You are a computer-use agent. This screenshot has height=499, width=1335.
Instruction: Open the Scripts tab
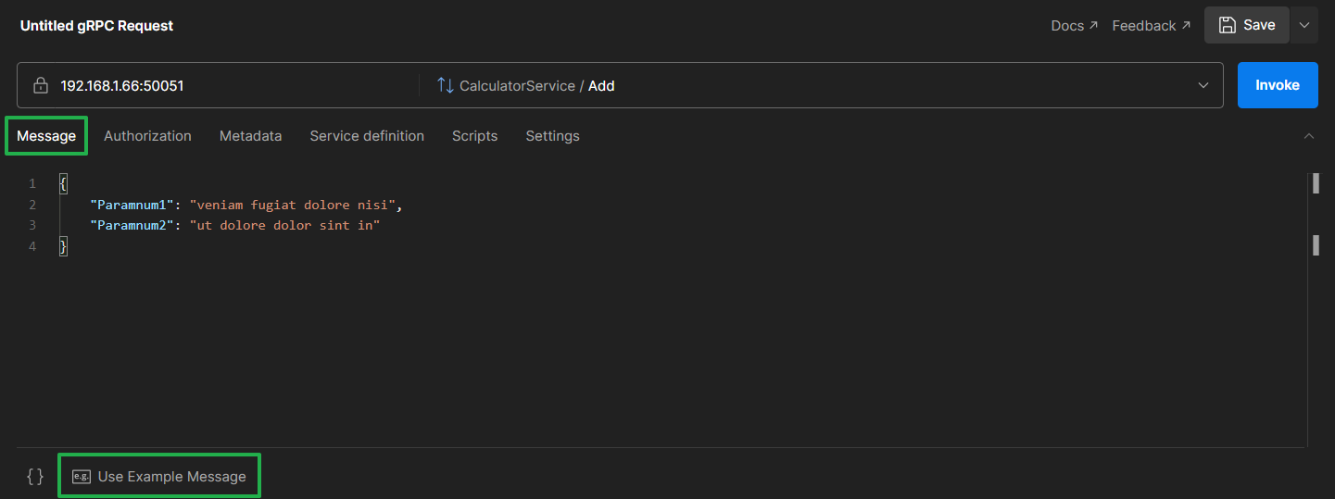click(474, 136)
